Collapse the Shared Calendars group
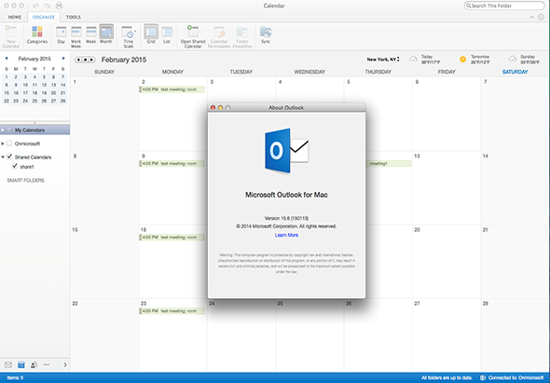 point(3,157)
